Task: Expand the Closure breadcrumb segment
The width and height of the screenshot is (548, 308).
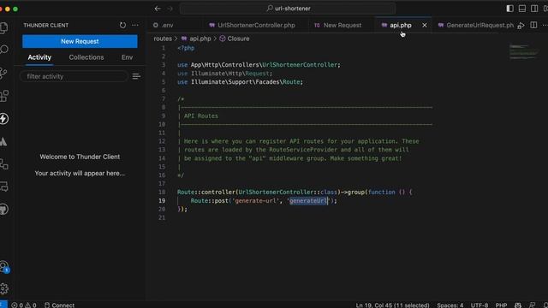Action: 235,38
